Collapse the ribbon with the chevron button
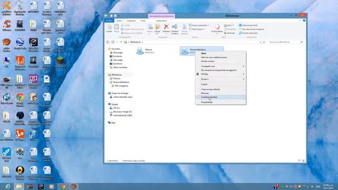The height and width of the screenshot is (190, 338). click(301, 21)
